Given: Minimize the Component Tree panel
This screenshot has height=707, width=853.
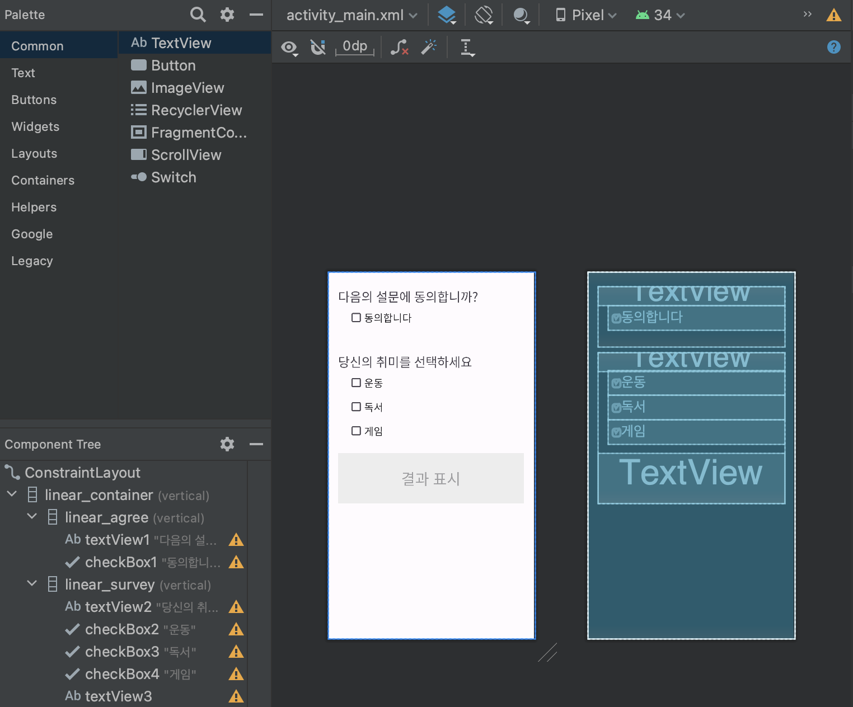Looking at the screenshot, I should click(256, 444).
